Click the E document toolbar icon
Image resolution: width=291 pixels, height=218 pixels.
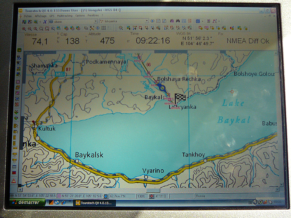click(164, 21)
